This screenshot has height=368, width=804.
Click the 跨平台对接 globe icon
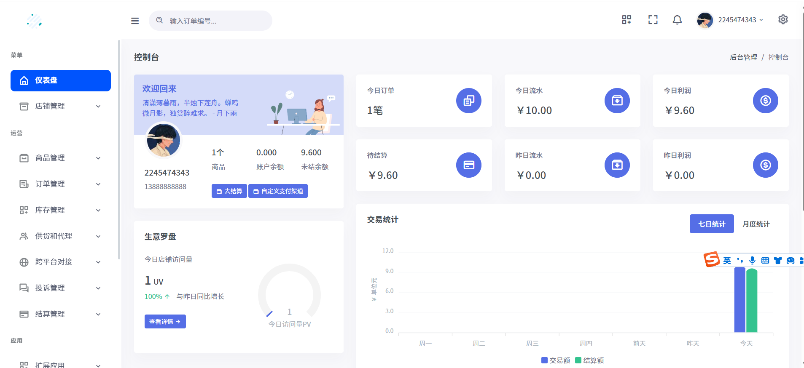24,262
